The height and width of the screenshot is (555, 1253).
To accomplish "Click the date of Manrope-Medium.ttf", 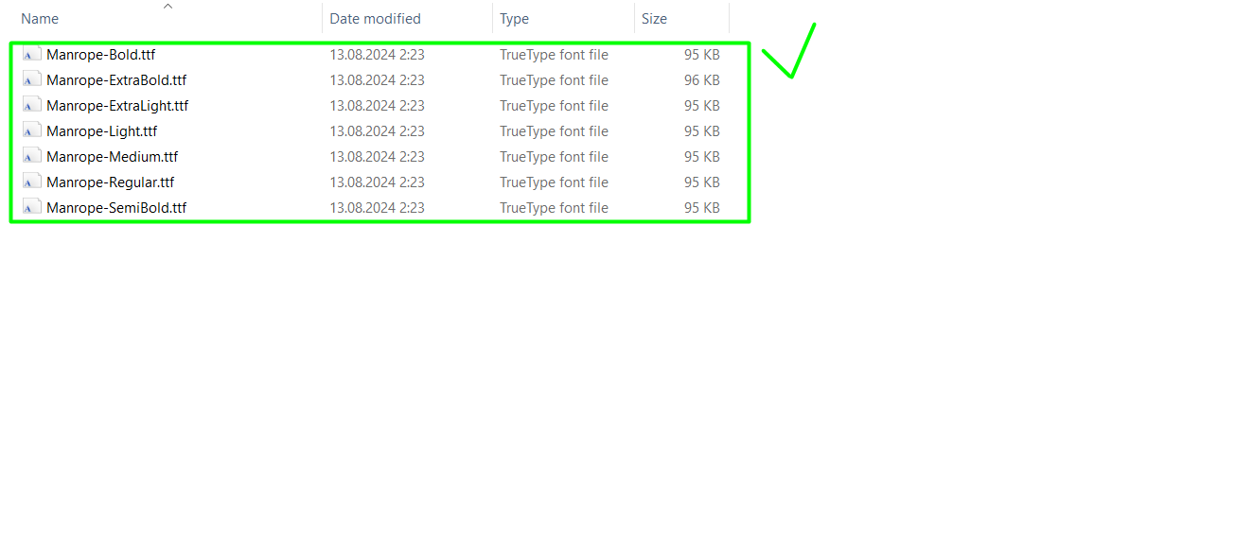I will (x=377, y=157).
